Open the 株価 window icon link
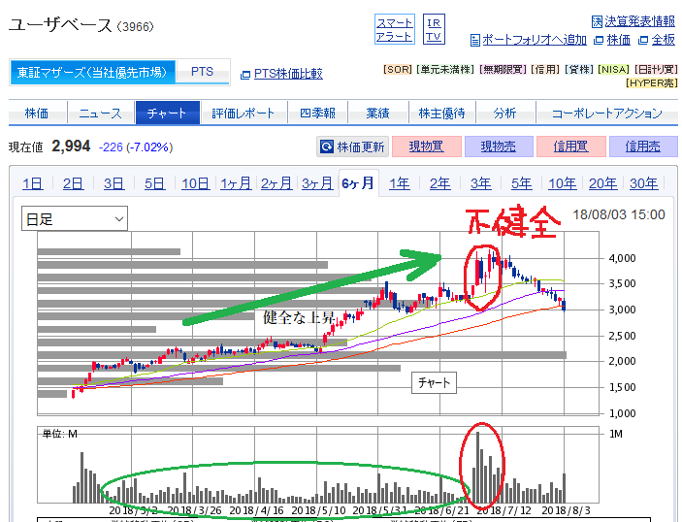The image size is (682, 522). point(612,40)
